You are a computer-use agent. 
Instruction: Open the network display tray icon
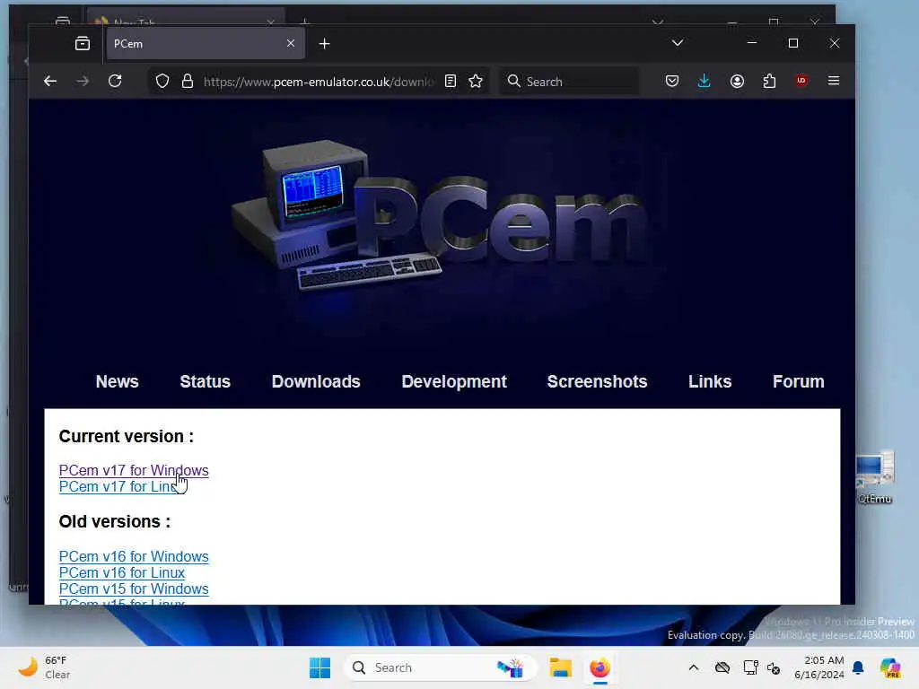[x=751, y=667]
